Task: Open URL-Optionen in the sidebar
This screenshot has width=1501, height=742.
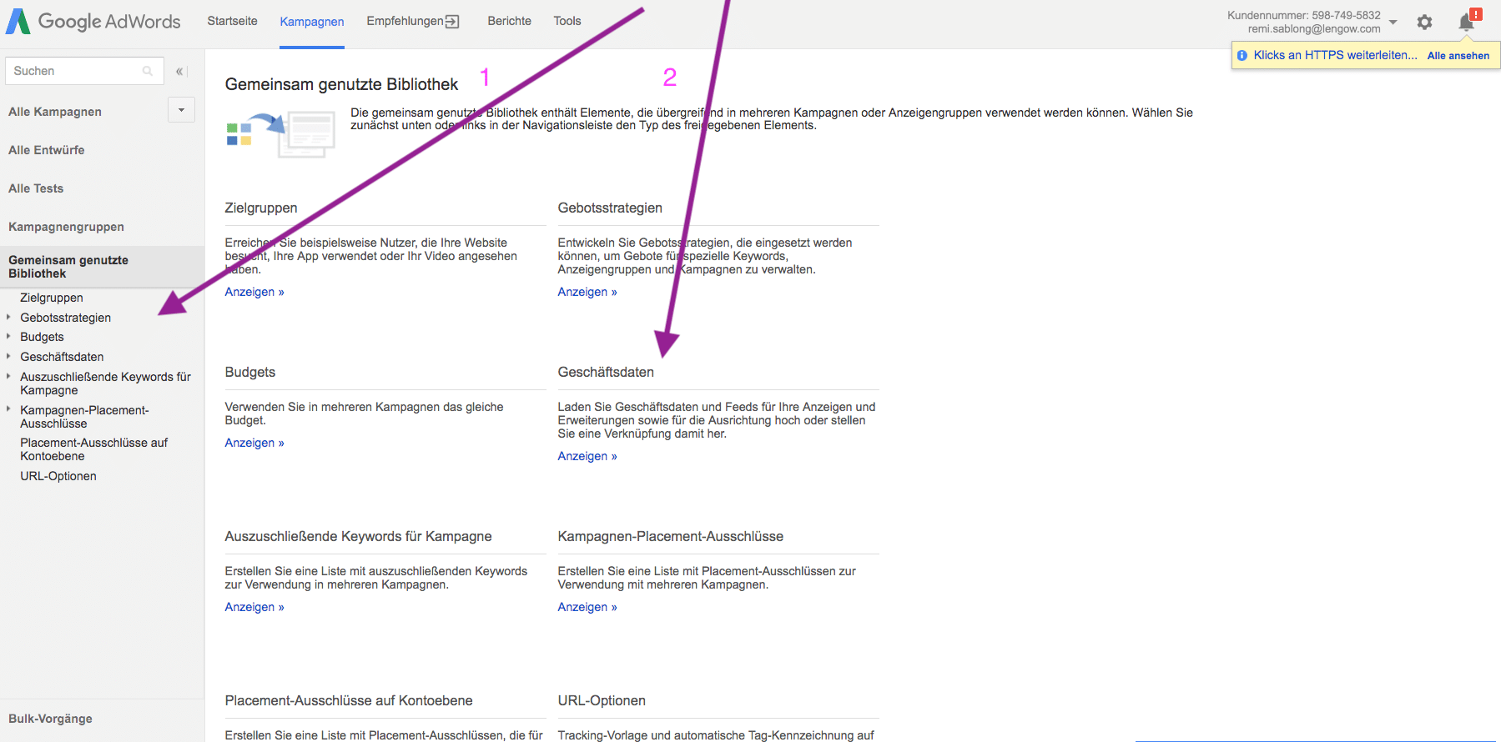Action: click(58, 476)
